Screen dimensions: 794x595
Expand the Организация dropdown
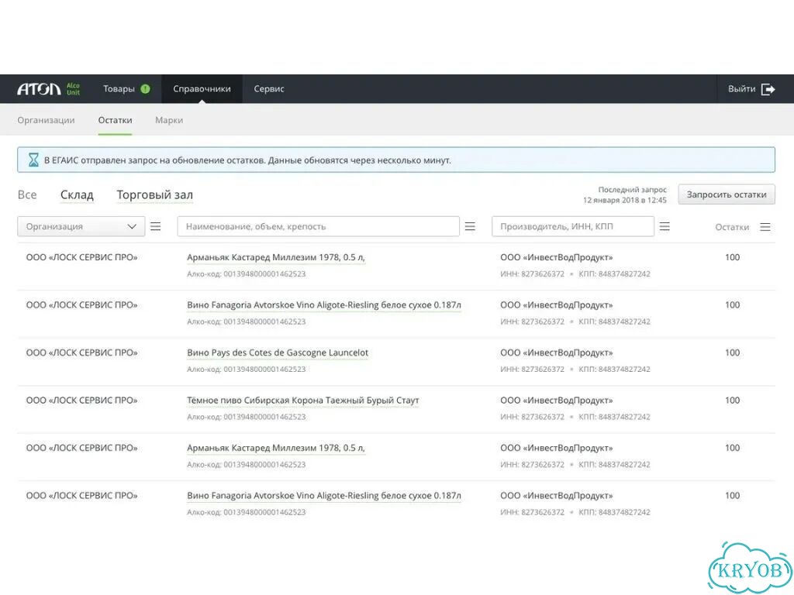coord(81,227)
